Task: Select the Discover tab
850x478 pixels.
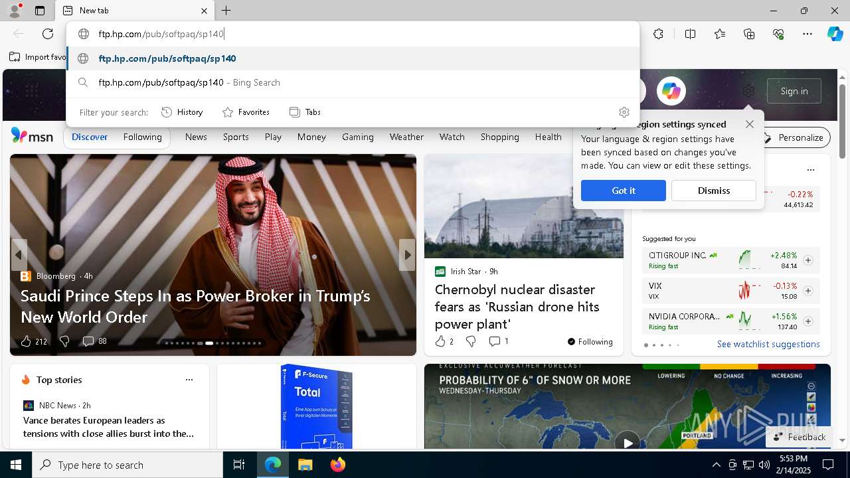Action: click(90, 137)
